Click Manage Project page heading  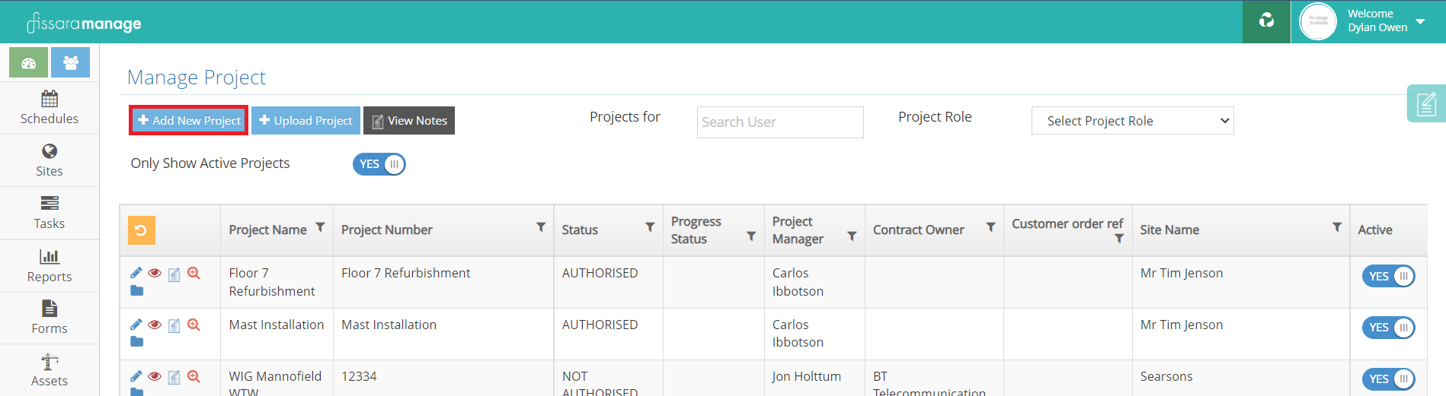click(x=196, y=78)
